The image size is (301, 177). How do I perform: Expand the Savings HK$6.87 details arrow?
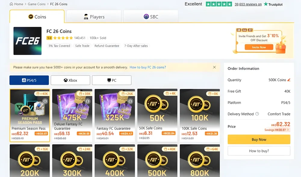pos(288,130)
